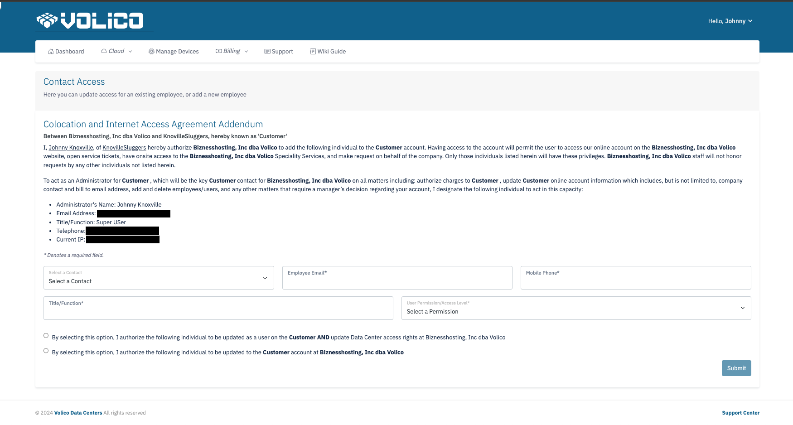Click the Volico logo
This screenshot has width=793, height=425.
[90, 20]
